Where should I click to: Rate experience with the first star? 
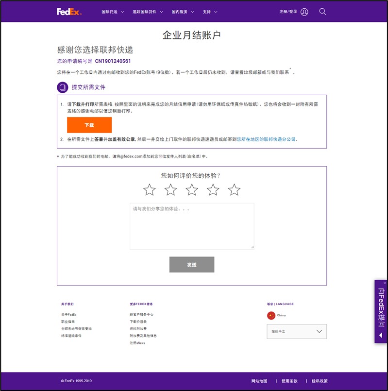pos(150,190)
